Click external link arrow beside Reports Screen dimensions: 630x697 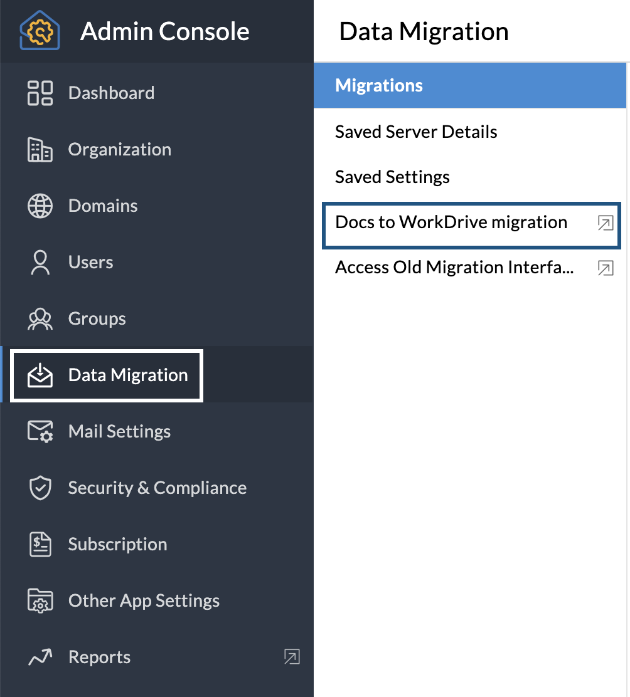(292, 657)
